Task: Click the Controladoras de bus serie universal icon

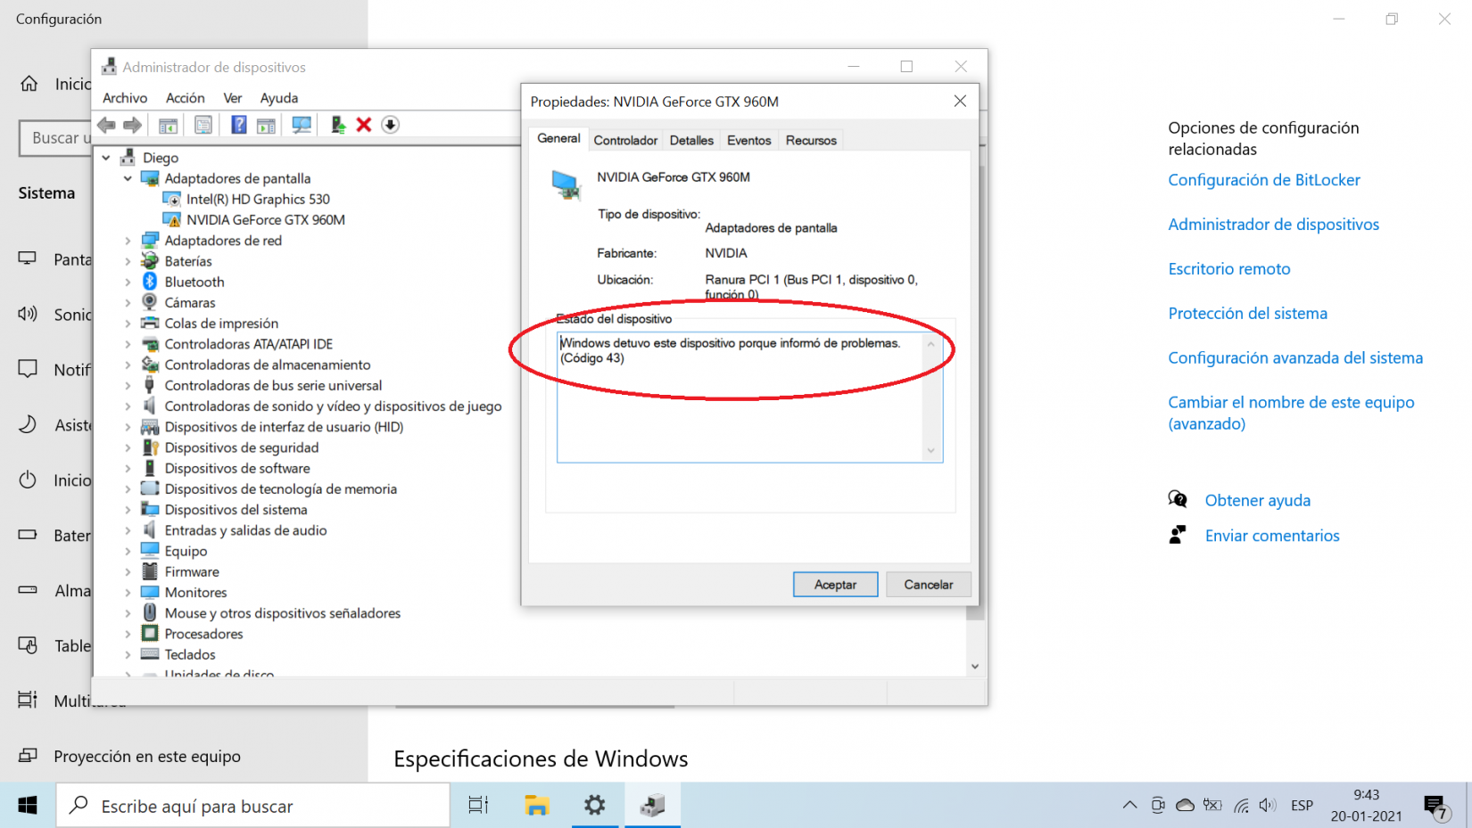Action: tap(150, 385)
